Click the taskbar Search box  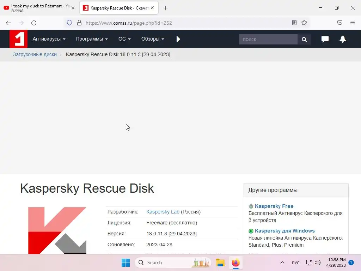[x=173, y=263]
